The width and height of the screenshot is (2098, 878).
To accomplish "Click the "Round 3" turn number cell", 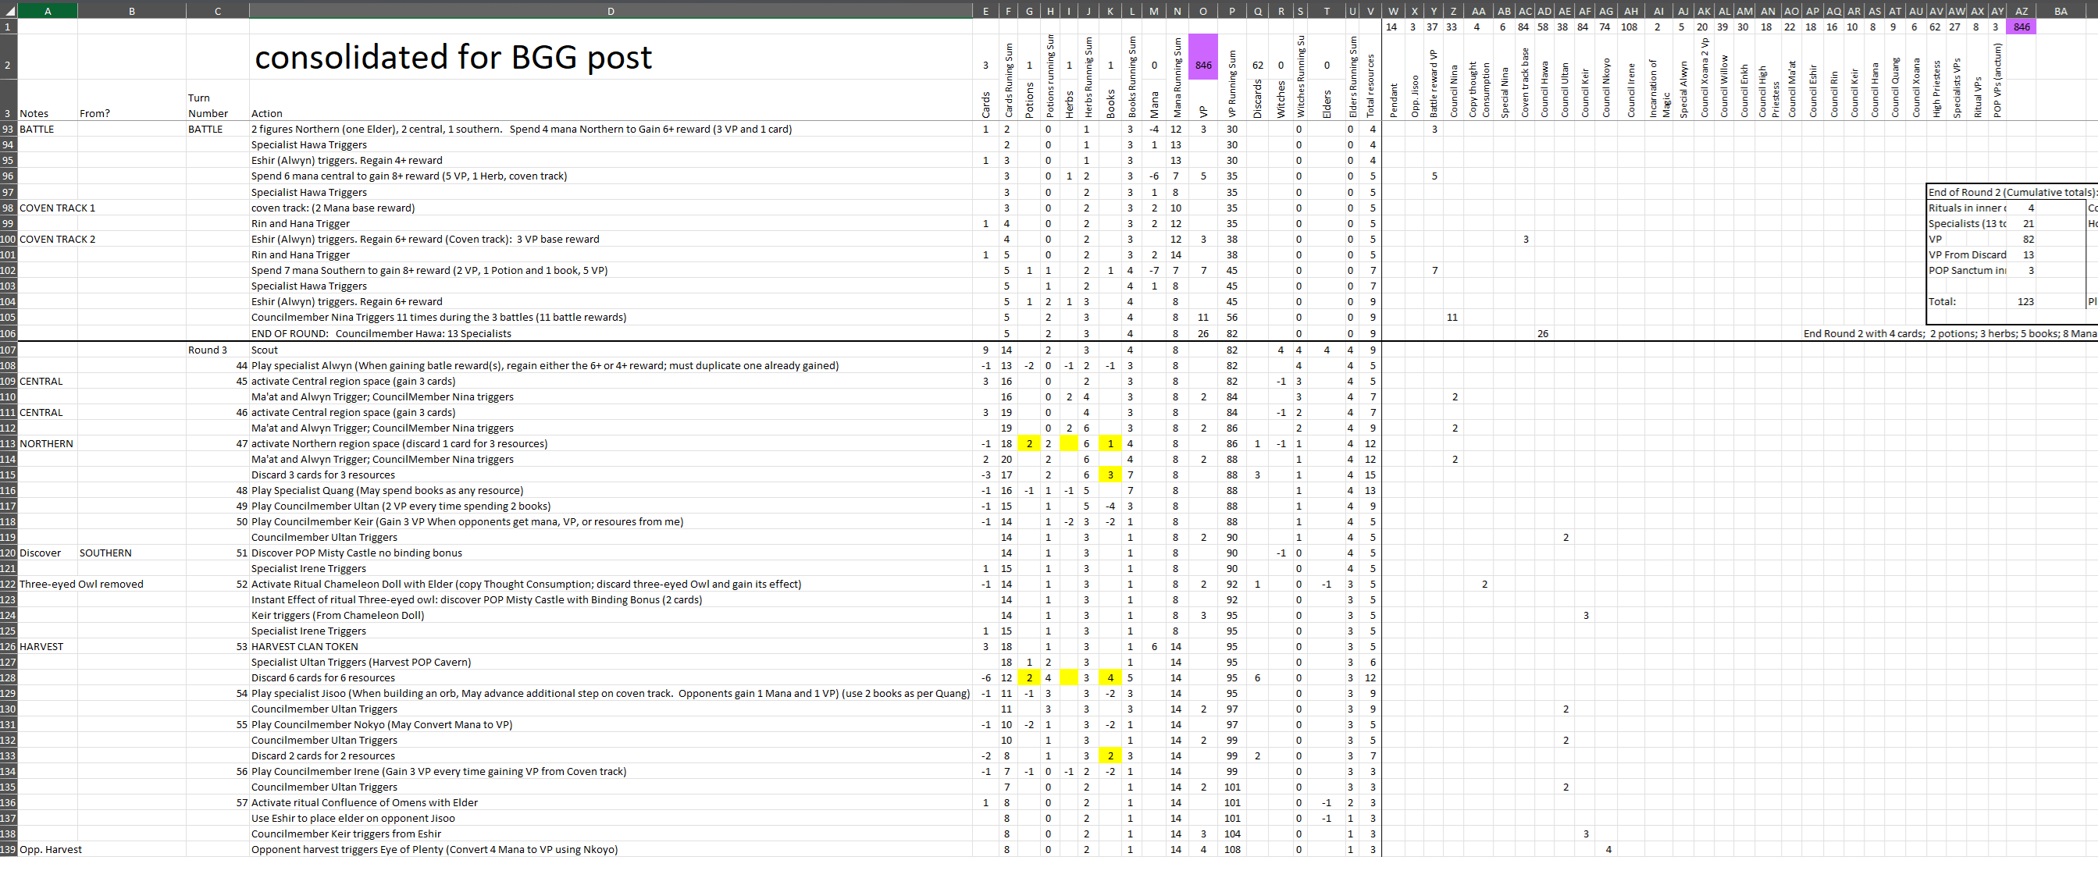I will (x=218, y=350).
